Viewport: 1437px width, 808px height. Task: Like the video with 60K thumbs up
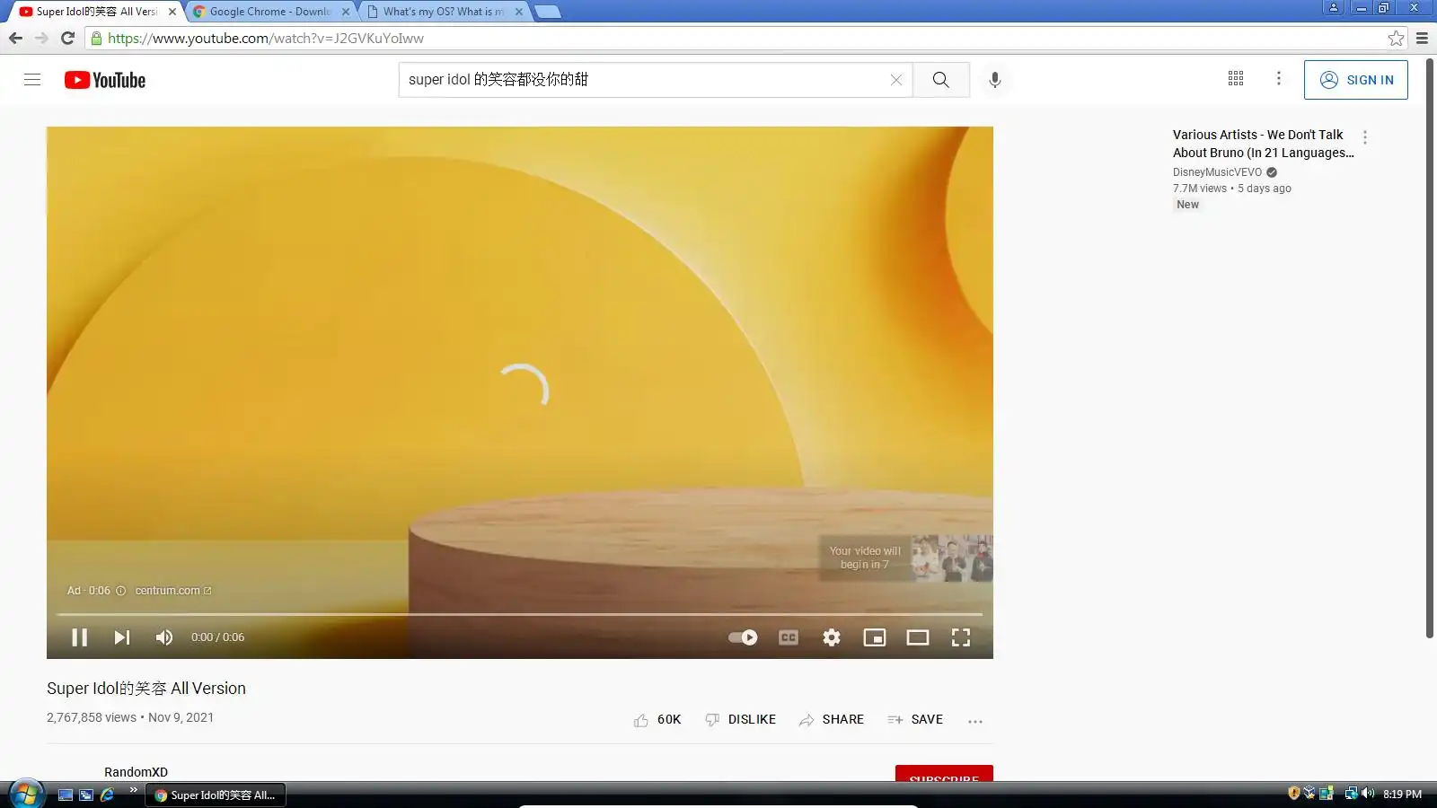pos(657,720)
